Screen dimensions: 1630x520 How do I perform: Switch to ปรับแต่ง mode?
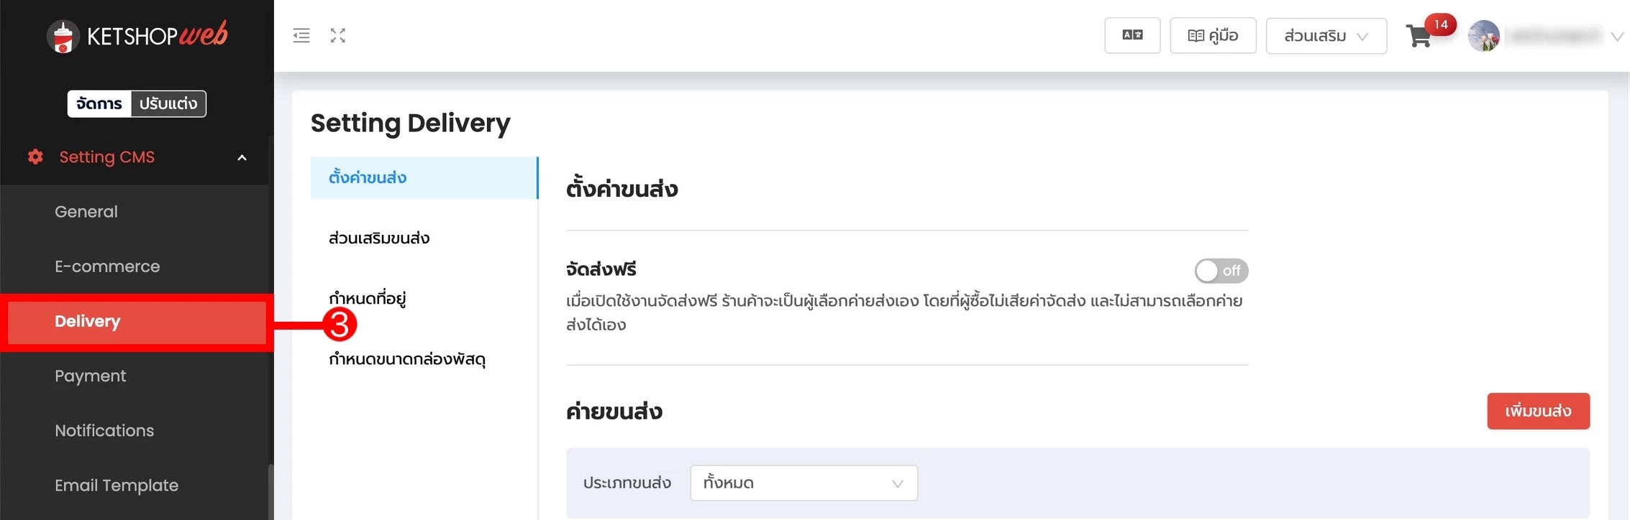coord(168,103)
